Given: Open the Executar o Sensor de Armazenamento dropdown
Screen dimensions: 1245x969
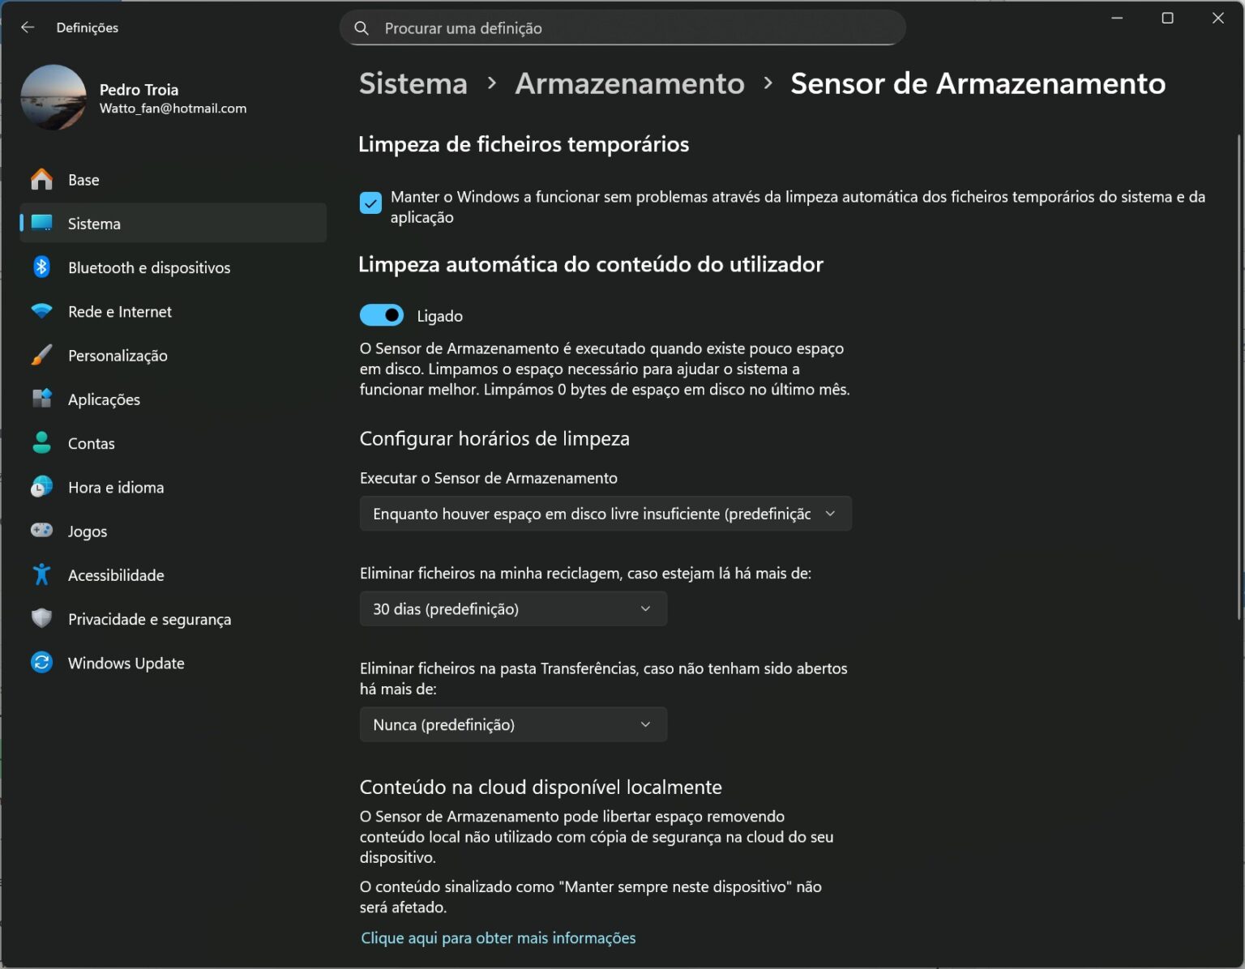Looking at the screenshot, I should 605,514.
